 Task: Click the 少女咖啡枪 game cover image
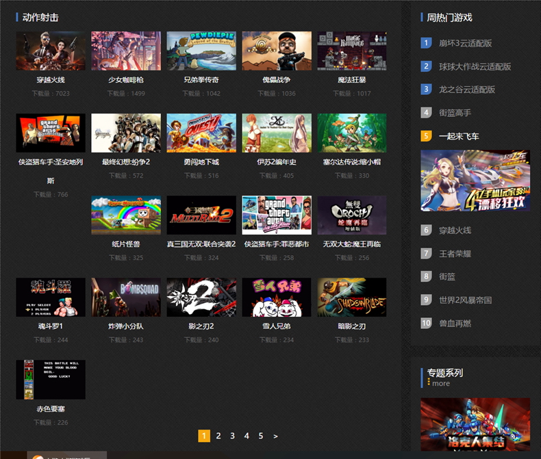click(126, 51)
